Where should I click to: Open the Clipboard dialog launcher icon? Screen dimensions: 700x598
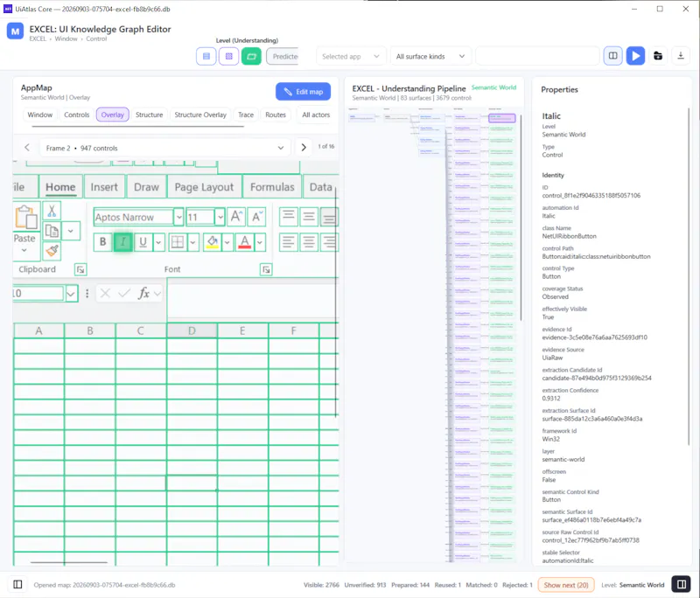(80, 269)
